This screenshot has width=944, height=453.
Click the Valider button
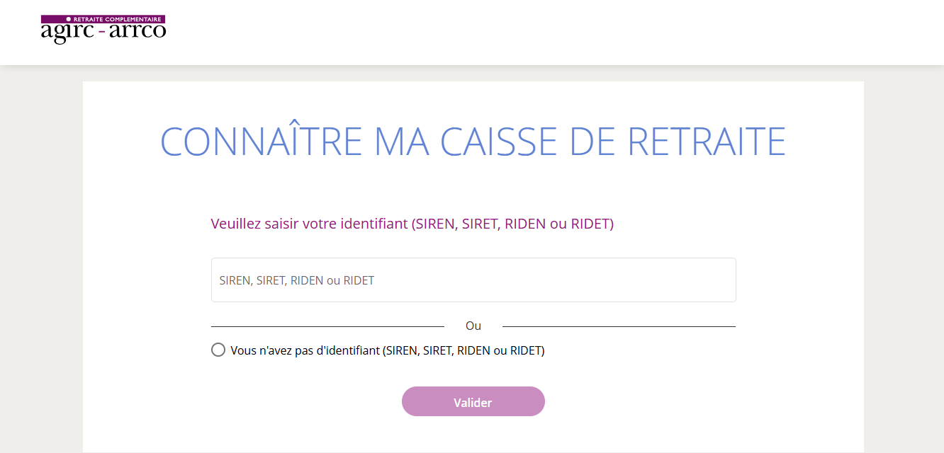click(473, 401)
